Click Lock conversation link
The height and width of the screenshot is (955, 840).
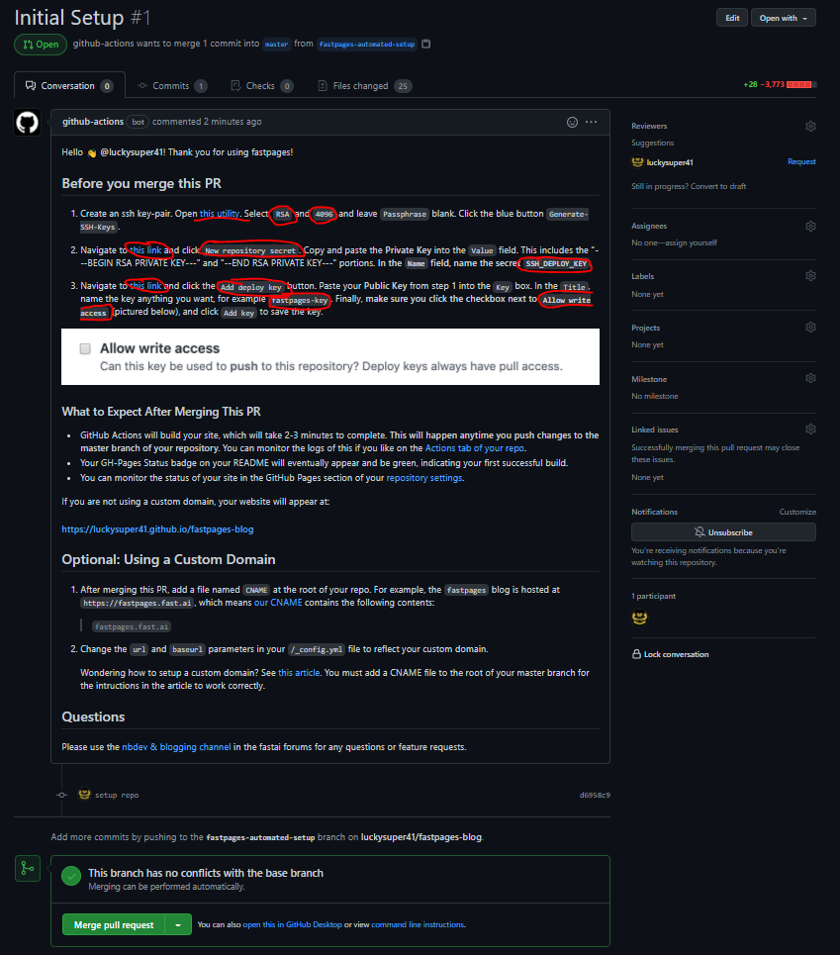coord(670,654)
